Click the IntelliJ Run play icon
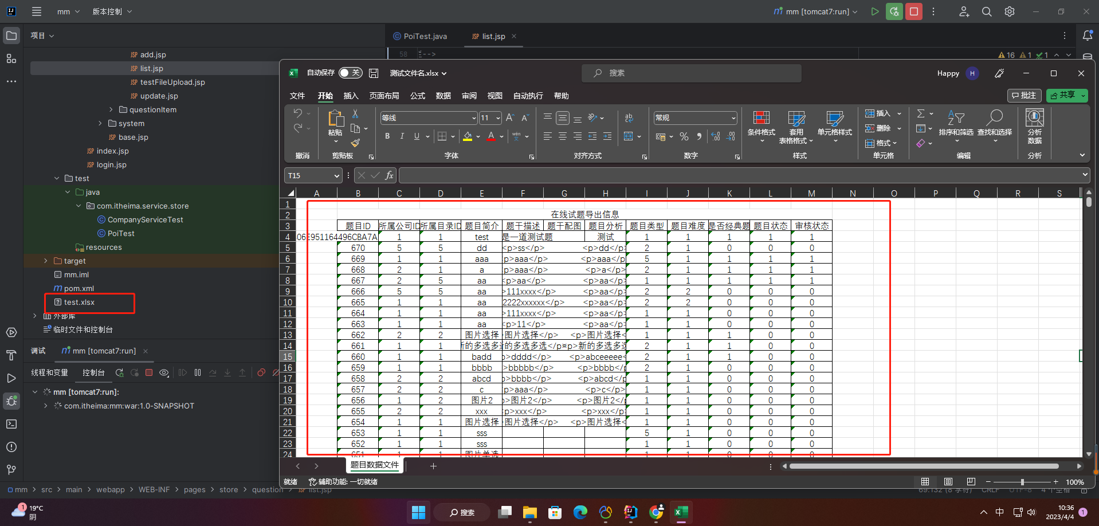 tap(874, 11)
